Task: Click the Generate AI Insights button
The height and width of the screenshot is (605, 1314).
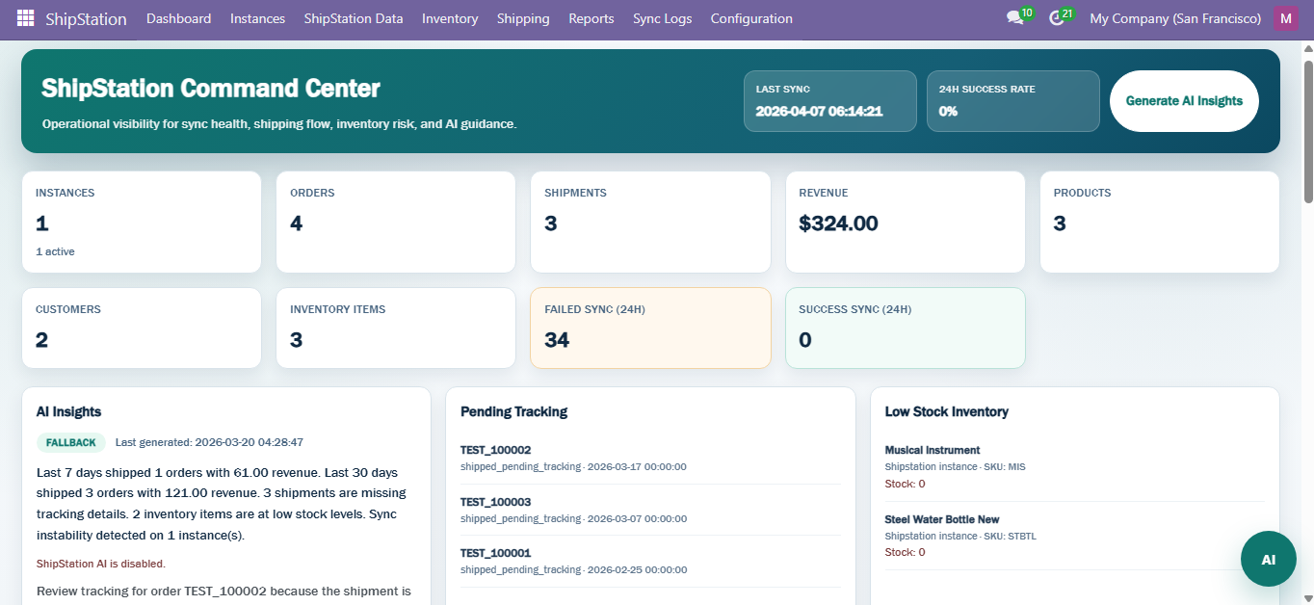Action: (x=1184, y=101)
